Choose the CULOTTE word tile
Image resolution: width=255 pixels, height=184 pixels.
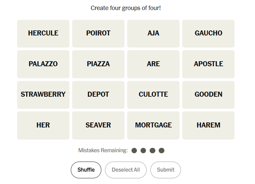[153, 95]
